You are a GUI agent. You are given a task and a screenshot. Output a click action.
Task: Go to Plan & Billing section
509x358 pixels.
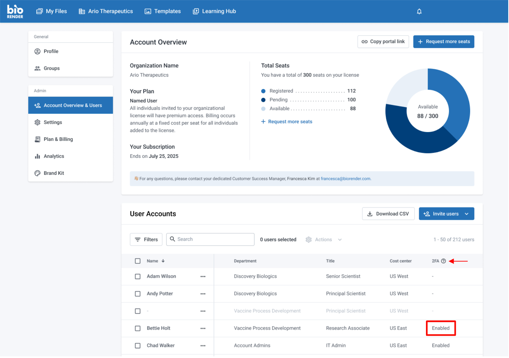58,139
